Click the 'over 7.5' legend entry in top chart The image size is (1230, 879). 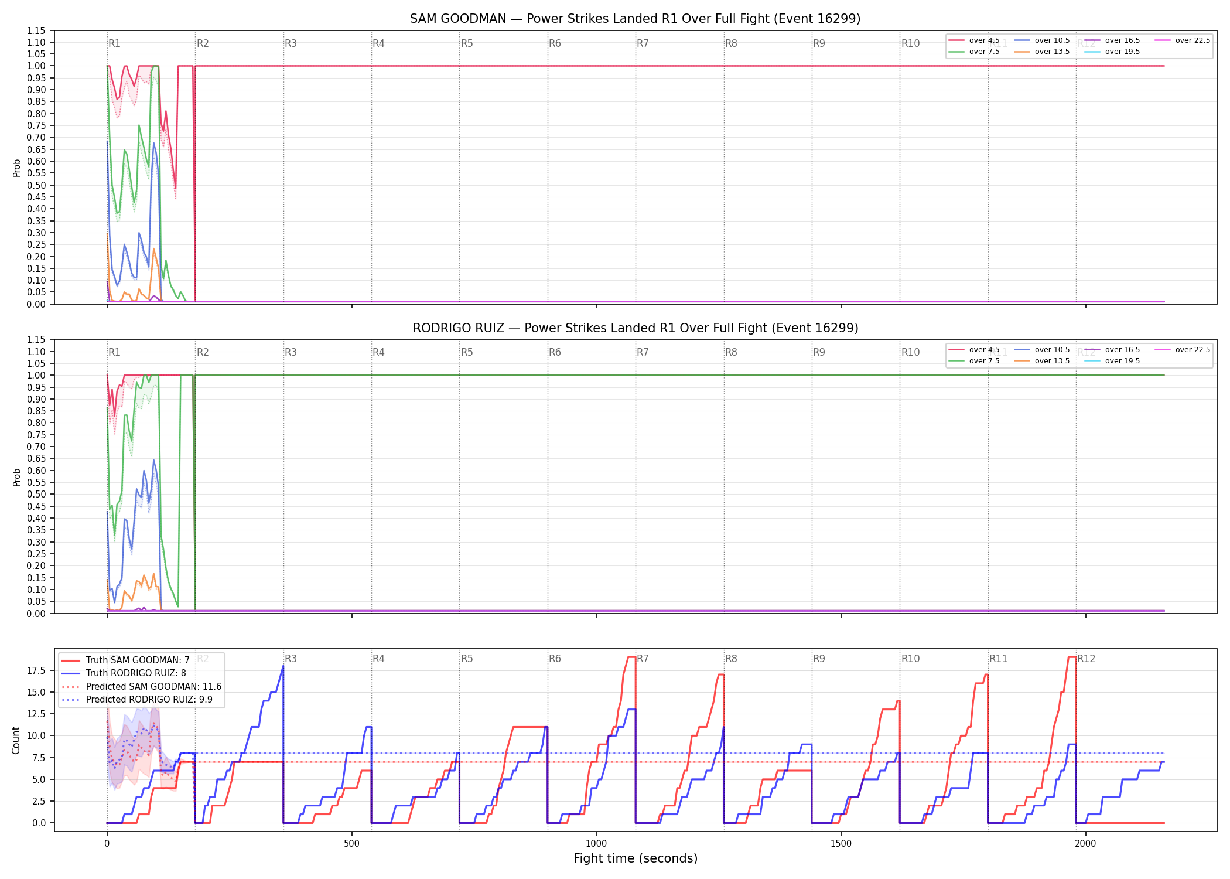[x=974, y=52]
